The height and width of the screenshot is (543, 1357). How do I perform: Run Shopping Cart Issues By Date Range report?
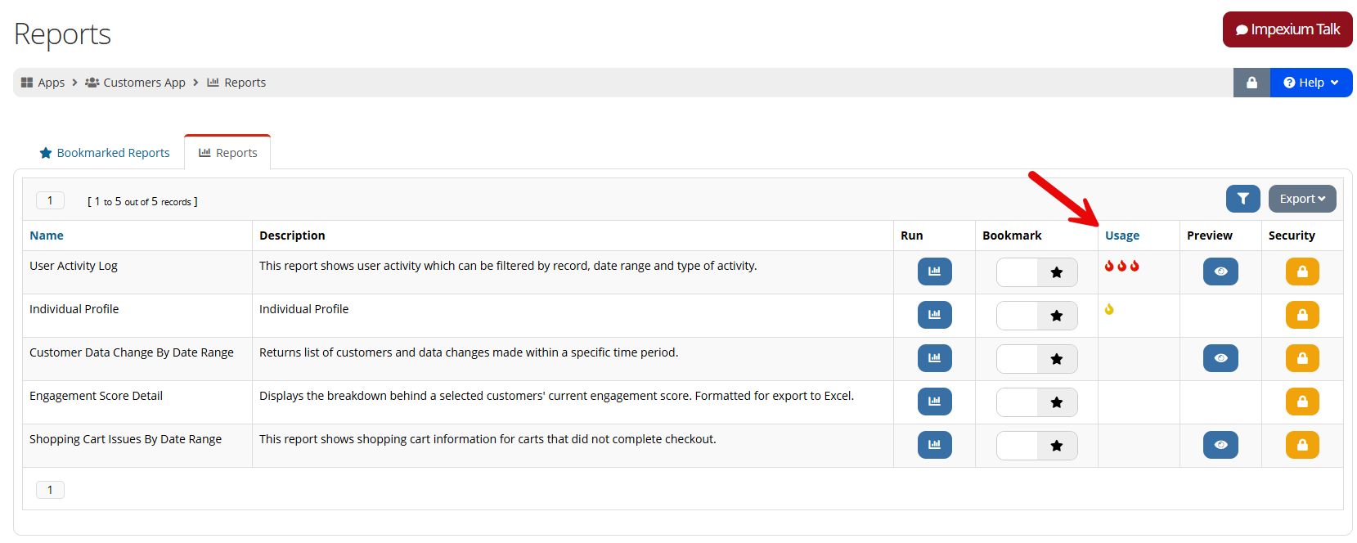(934, 445)
